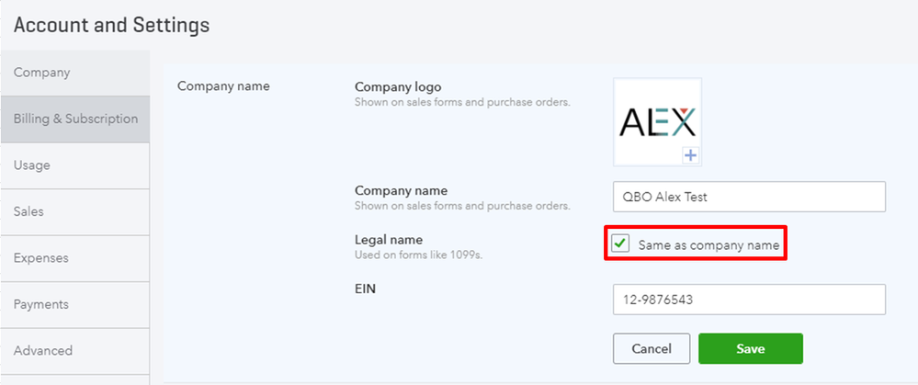The image size is (918, 385).
Task: Click the Account and Settings heading
Action: (x=111, y=25)
